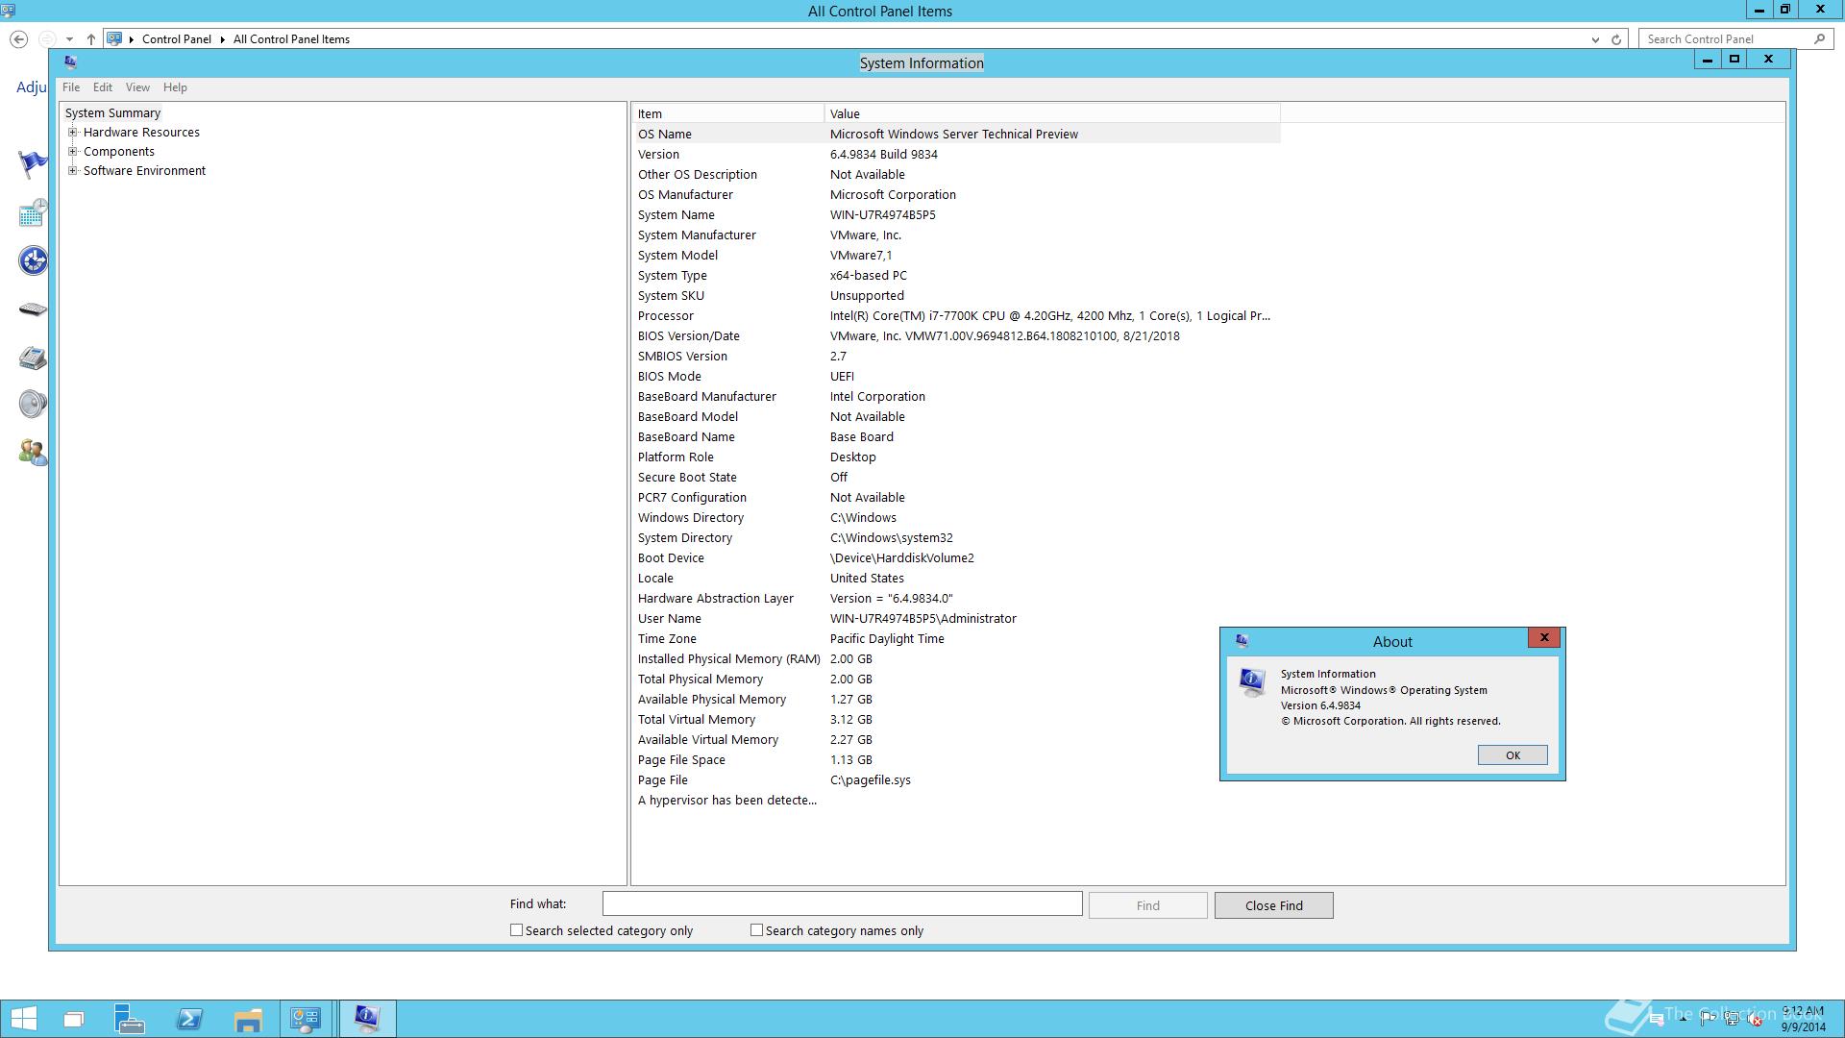Select the Installed Physical Memory (RAM) row
This screenshot has width=1845, height=1038.
(956, 659)
